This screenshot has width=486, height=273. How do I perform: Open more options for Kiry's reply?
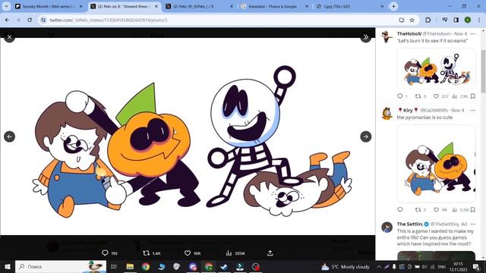(472, 110)
